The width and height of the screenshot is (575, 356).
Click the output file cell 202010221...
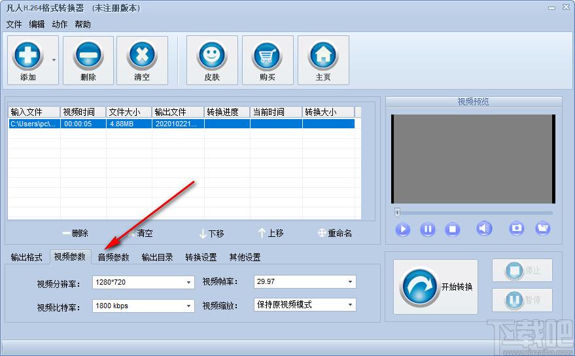coord(178,124)
